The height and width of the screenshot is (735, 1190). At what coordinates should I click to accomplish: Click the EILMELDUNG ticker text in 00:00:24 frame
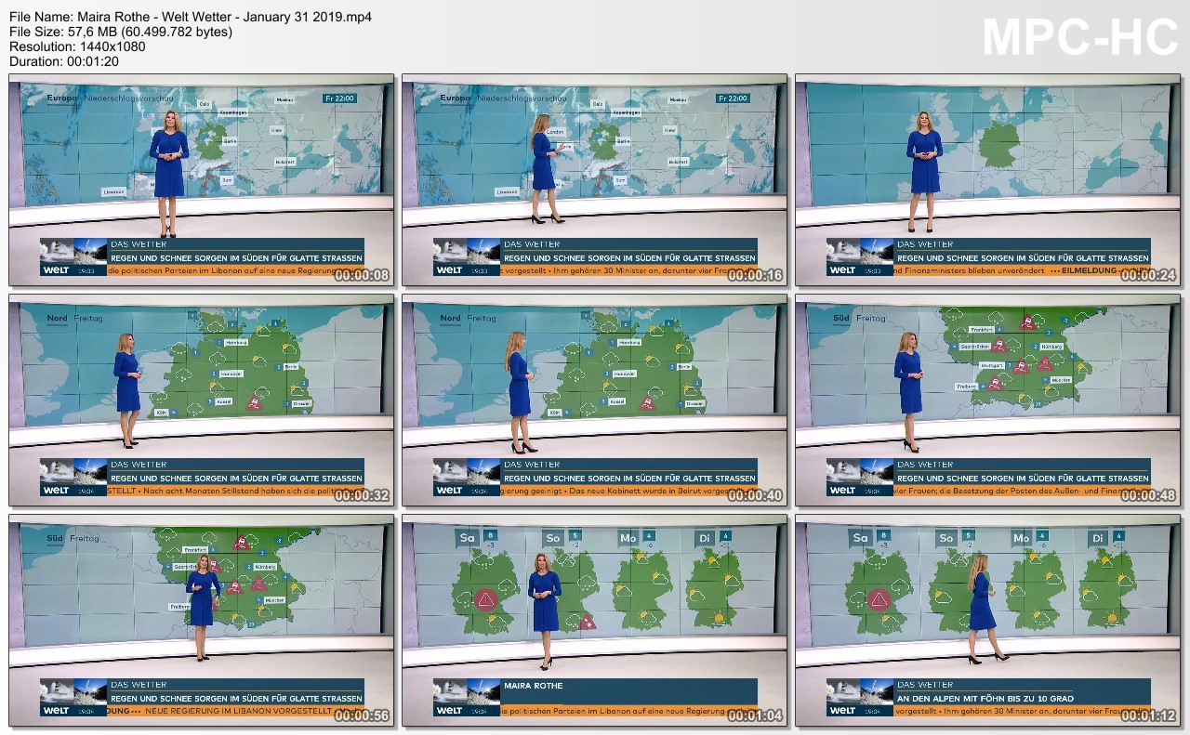pos(1089,270)
